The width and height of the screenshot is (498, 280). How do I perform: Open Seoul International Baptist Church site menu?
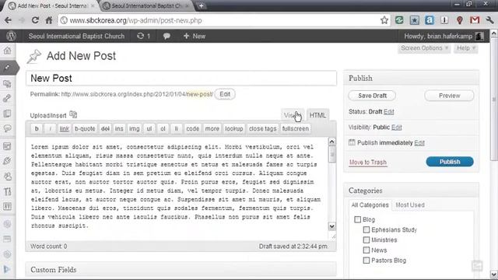76,37
